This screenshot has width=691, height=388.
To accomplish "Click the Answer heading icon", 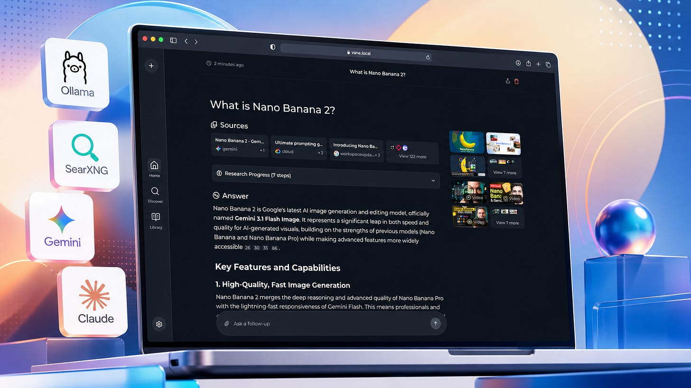I will [216, 195].
